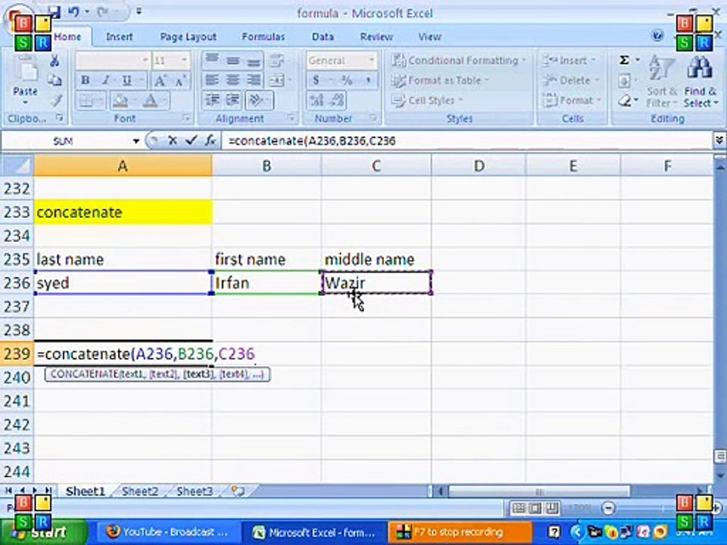Click Decrease Indent icon
The height and width of the screenshot is (545, 727).
click(x=214, y=100)
